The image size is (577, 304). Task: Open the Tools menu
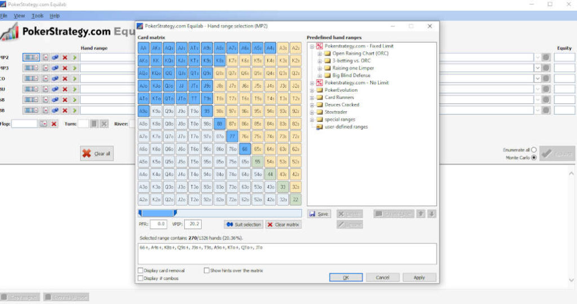[38, 16]
